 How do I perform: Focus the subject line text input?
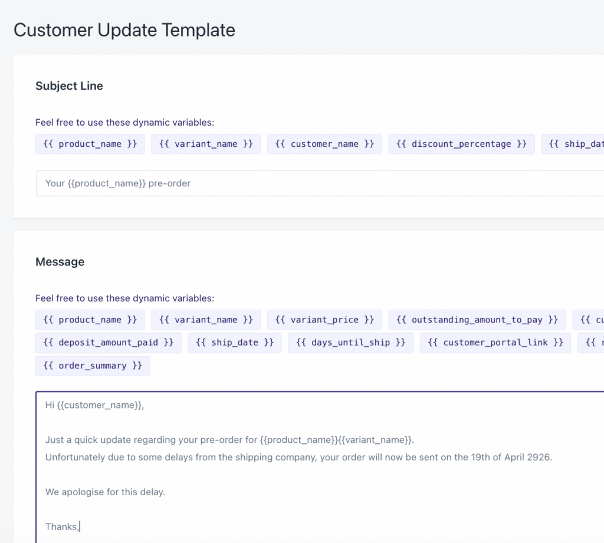319,183
